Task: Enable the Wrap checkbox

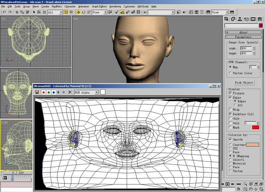Action: (x=231, y=109)
